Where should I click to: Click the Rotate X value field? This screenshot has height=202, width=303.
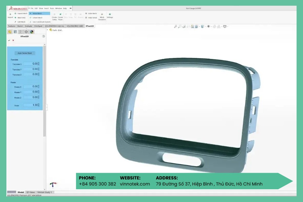[31, 87]
